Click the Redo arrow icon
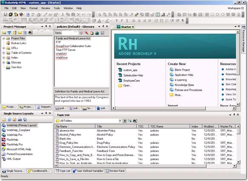 pyautogui.click(x=89, y=14)
